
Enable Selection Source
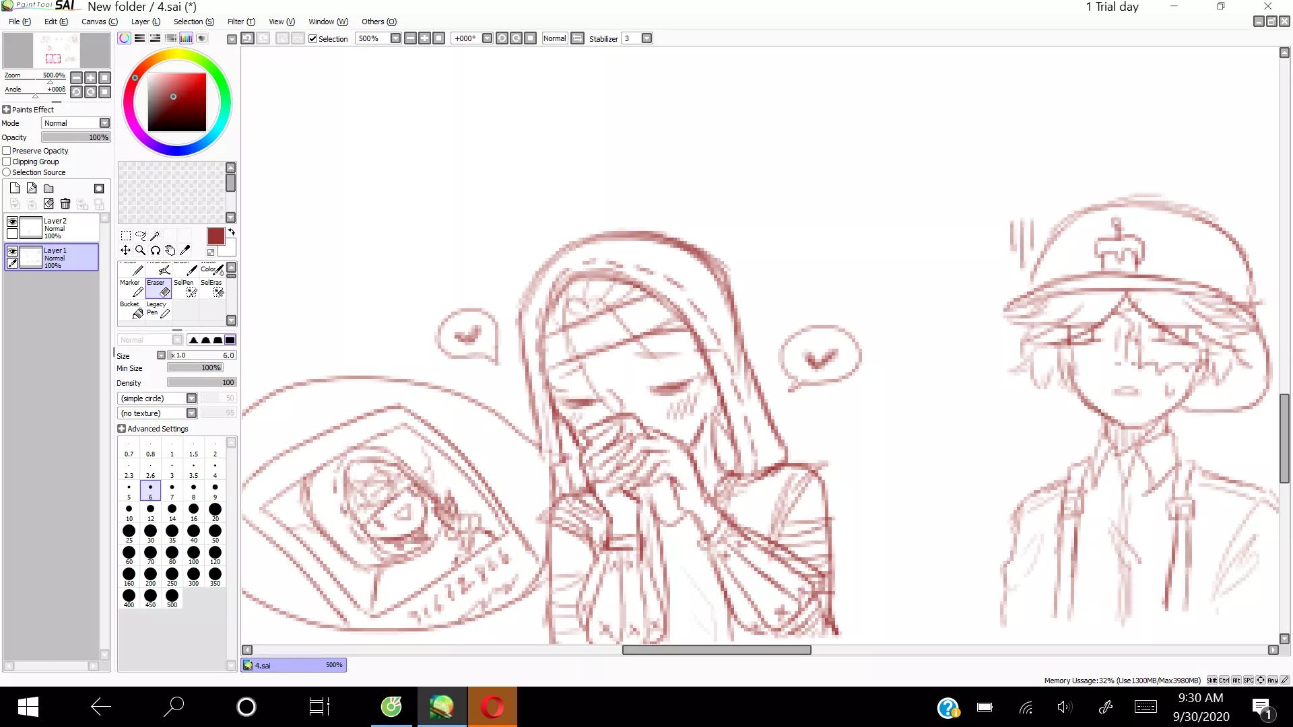[x=7, y=172]
